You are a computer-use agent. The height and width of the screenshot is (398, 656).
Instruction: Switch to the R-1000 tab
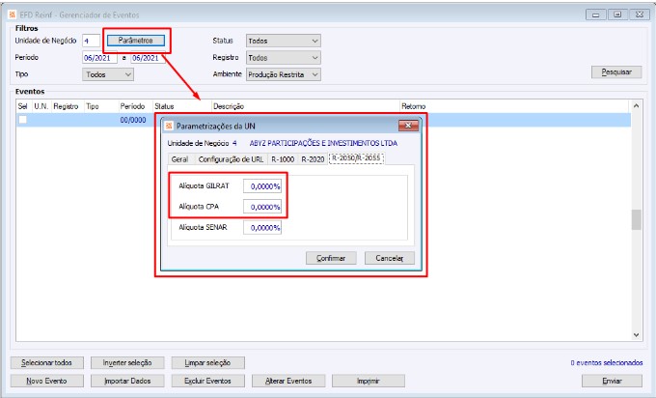pos(283,159)
